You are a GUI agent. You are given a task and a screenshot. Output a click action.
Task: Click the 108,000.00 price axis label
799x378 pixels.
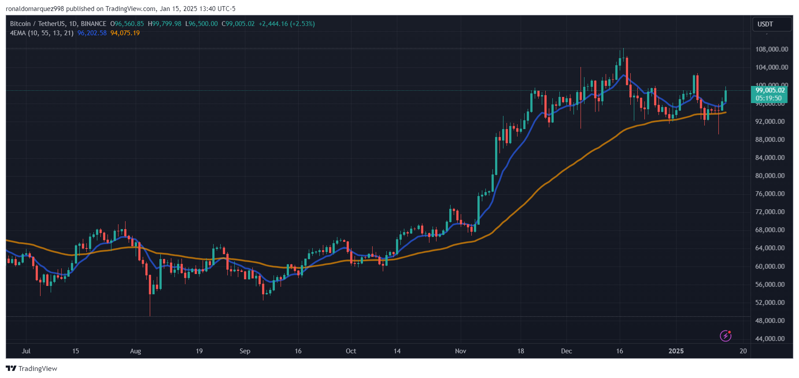click(x=772, y=49)
